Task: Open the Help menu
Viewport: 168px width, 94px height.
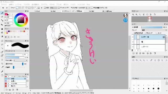Action: [88, 4]
